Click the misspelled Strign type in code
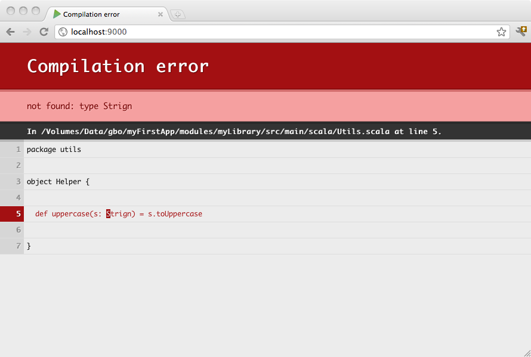This screenshot has width=531, height=357. point(121,214)
